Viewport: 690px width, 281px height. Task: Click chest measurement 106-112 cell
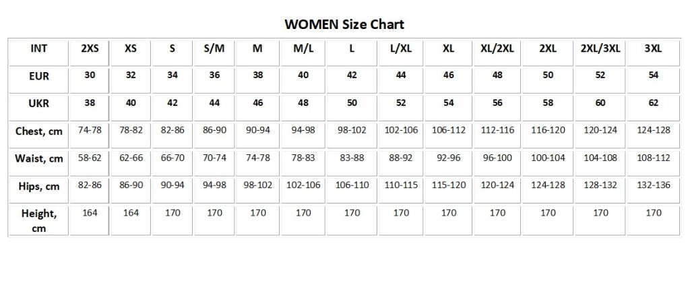(x=448, y=130)
